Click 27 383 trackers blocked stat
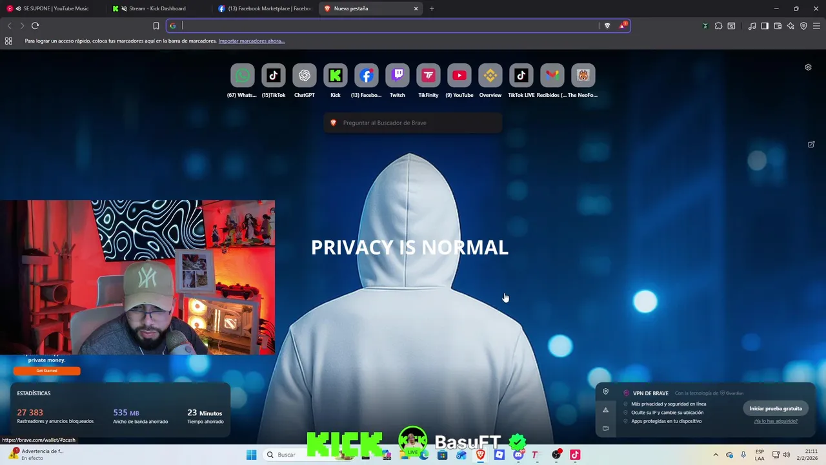The width and height of the screenshot is (826, 465). (x=55, y=416)
